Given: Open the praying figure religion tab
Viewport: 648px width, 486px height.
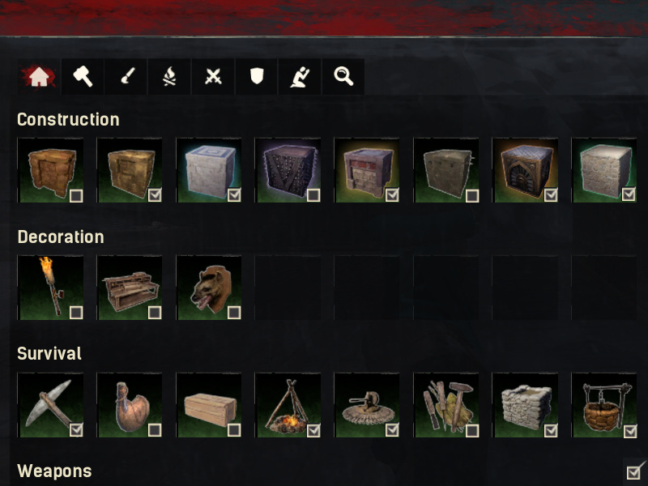Looking at the screenshot, I should pyautogui.click(x=300, y=76).
